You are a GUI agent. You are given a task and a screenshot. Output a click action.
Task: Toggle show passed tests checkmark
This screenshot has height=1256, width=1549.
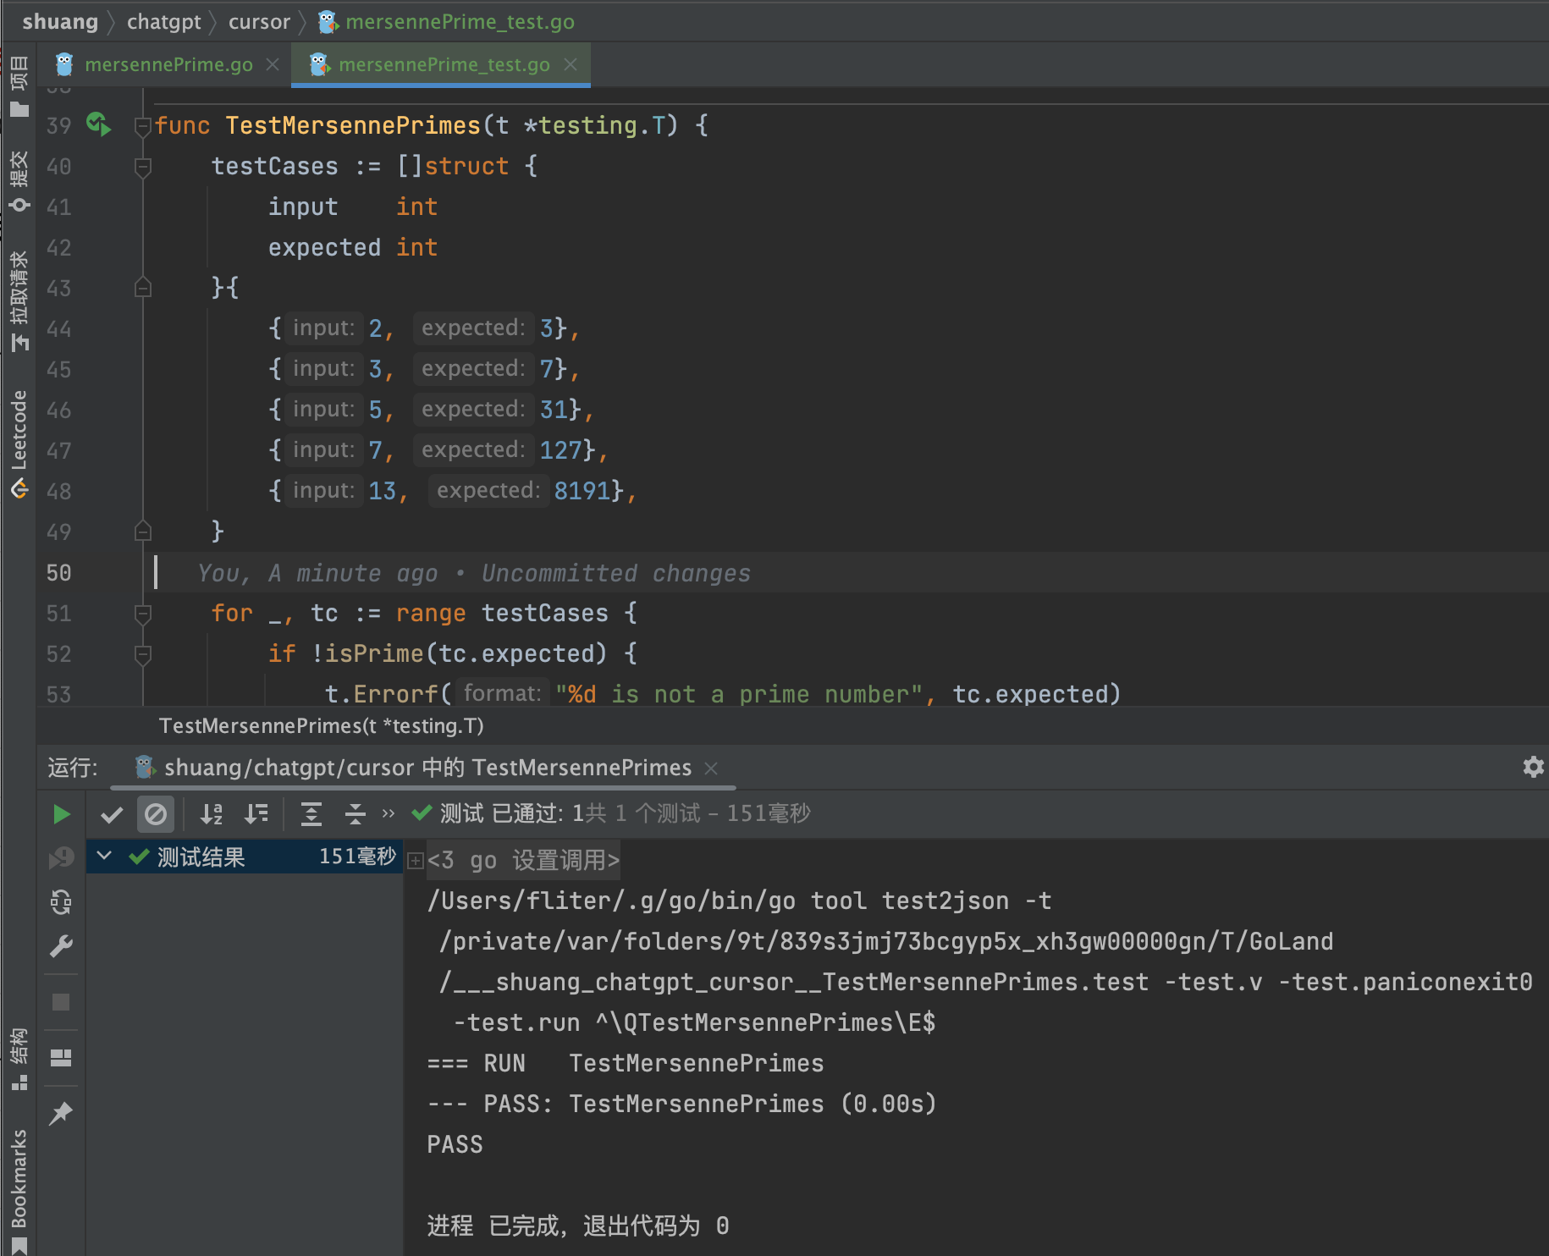tap(112, 814)
